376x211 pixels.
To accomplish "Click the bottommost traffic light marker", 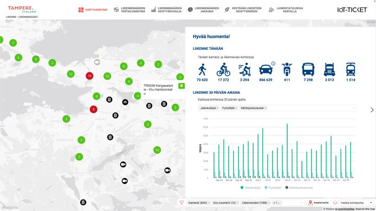I will [83, 202].
